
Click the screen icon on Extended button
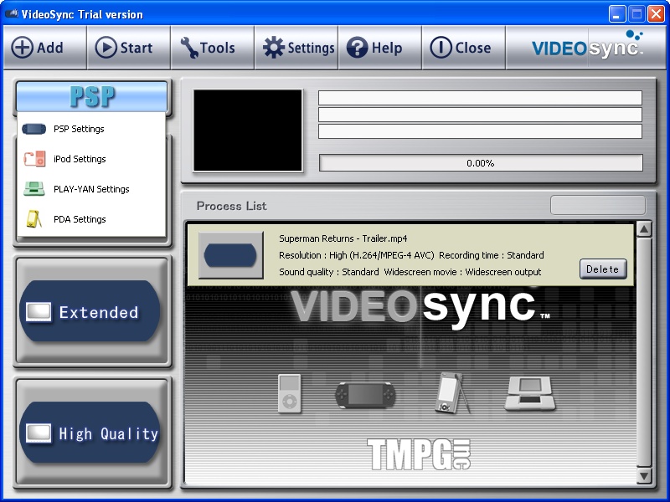[x=39, y=312]
